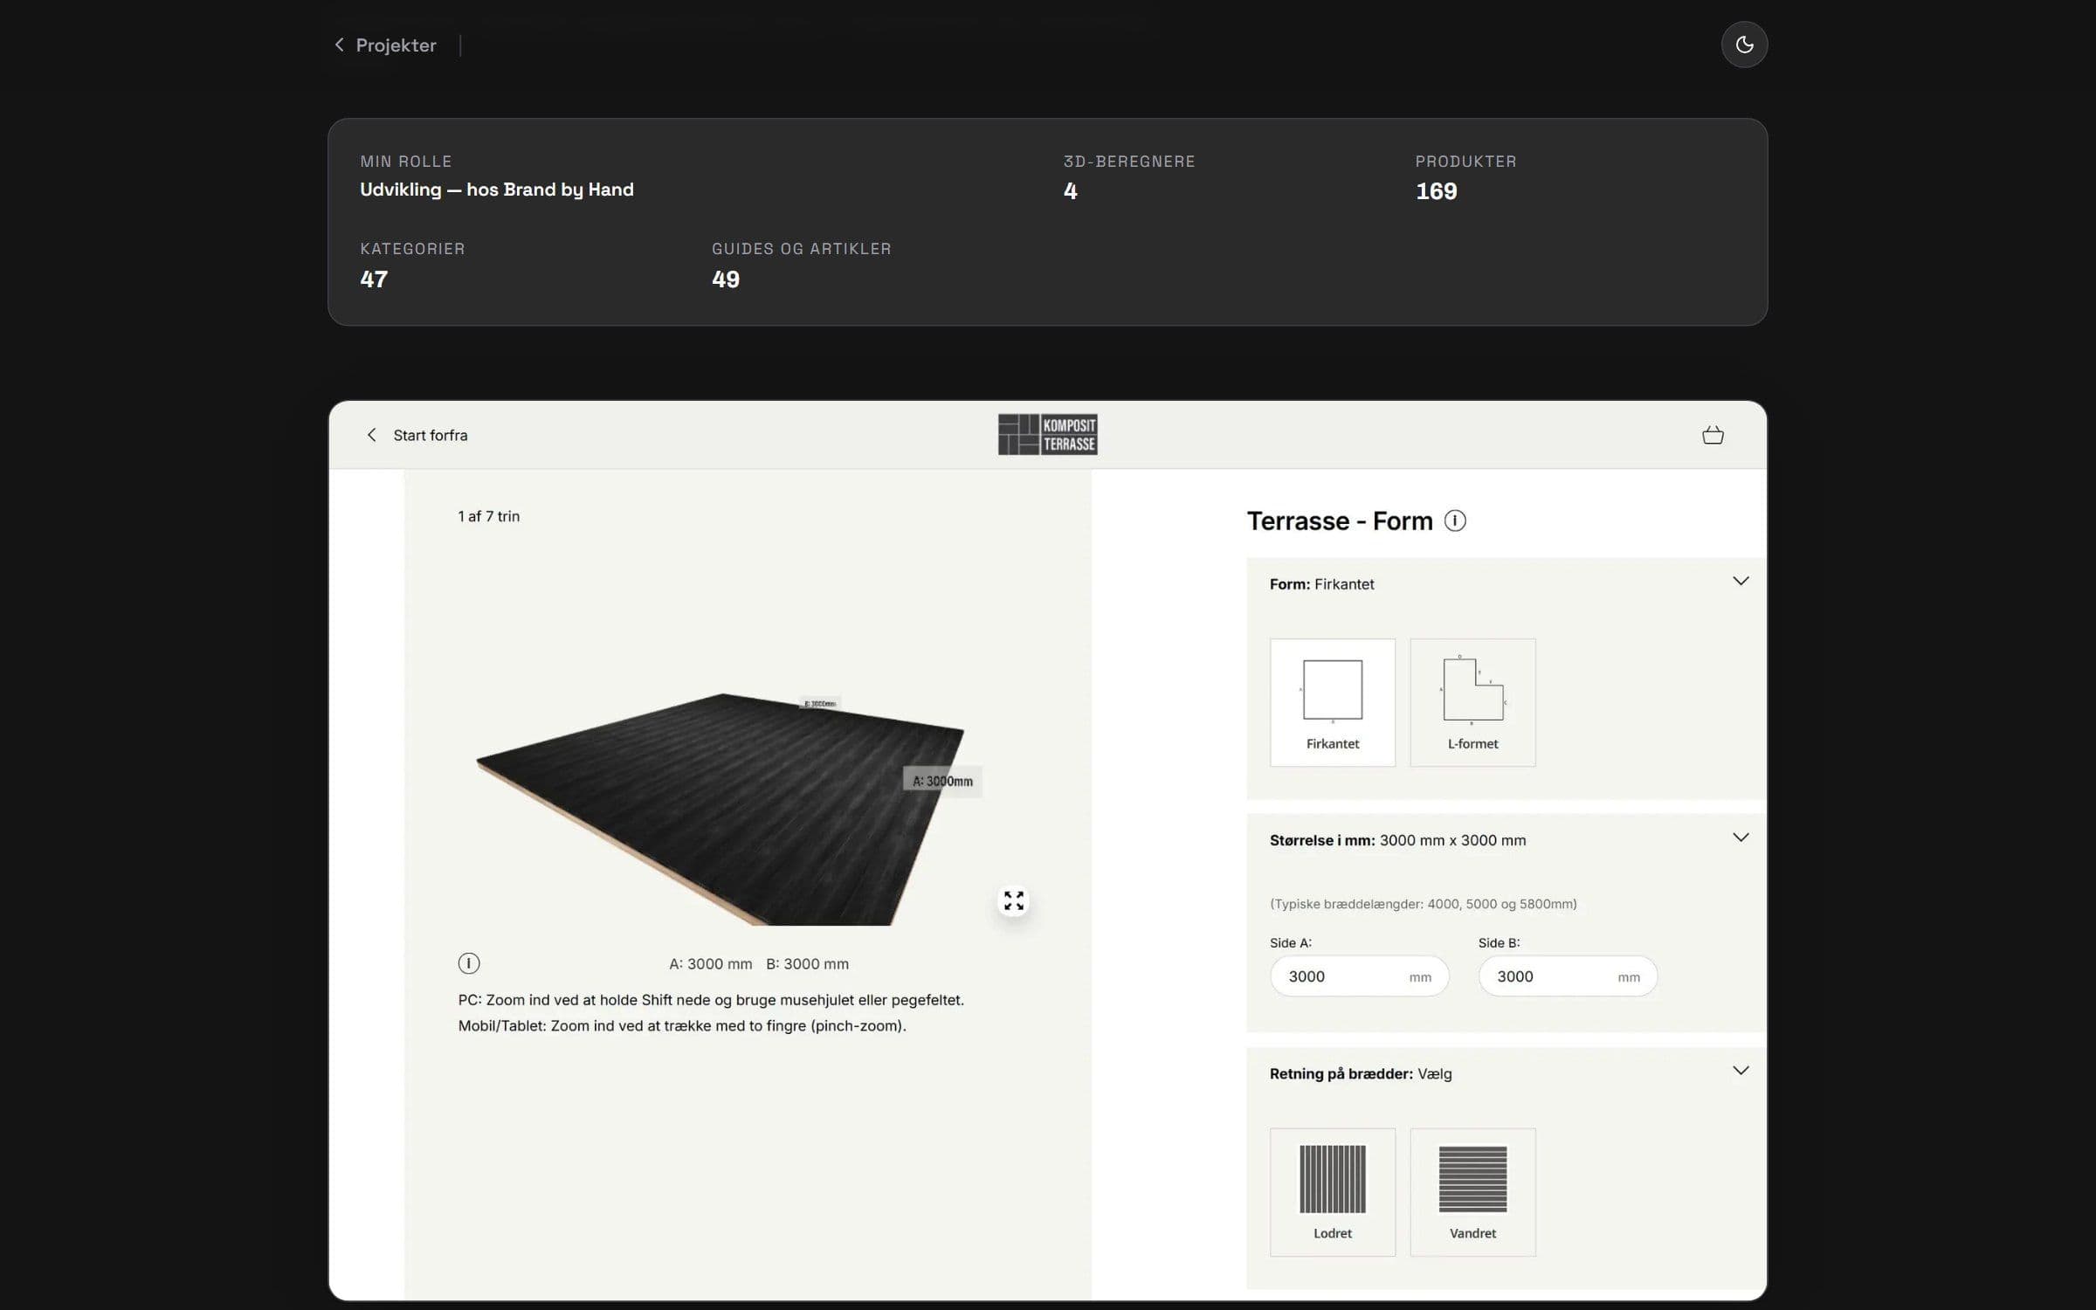Image resolution: width=2096 pixels, height=1310 pixels.
Task: Choose Vandret board direction
Action: pos(1472,1192)
